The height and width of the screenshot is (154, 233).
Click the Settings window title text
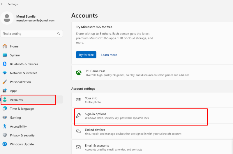pyautogui.click(x=13, y=4)
